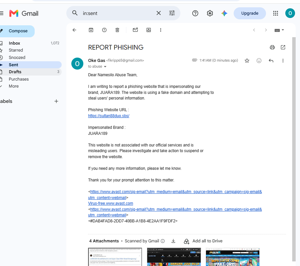Delete this email with trash icon
This screenshot has width=300, height=266.
117,30
